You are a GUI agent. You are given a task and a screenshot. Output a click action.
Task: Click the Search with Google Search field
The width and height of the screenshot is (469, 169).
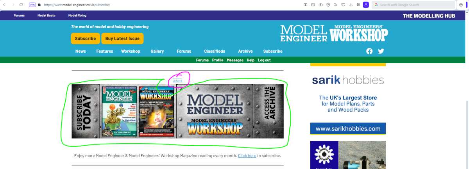(413, 5)
